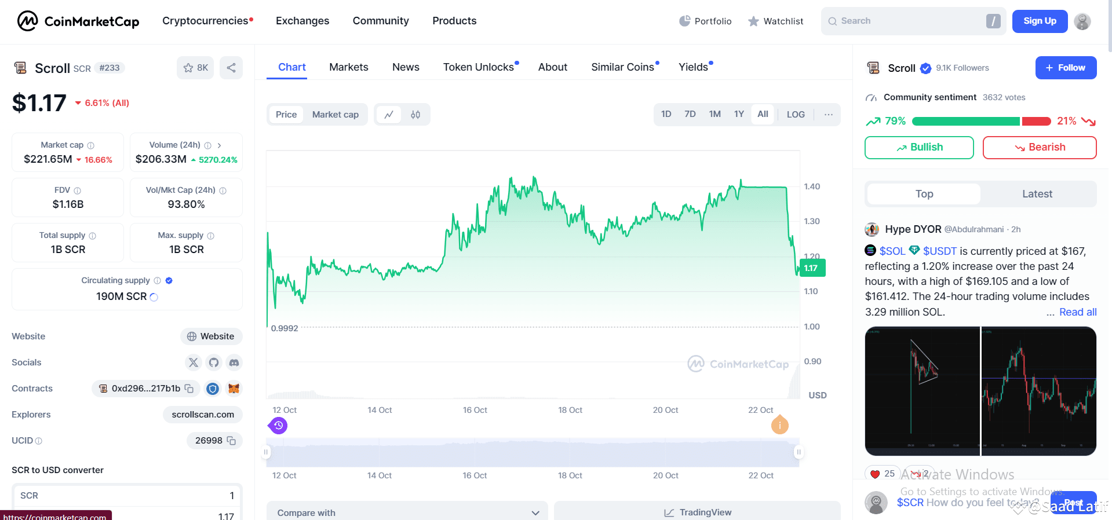Image resolution: width=1112 pixels, height=520 pixels.
Task: Toggle LOG scale on chart
Action: coord(796,115)
